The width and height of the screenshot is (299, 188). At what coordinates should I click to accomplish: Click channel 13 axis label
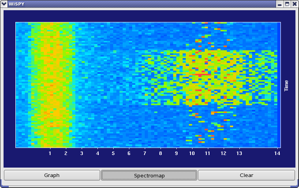tap(239, 153)
